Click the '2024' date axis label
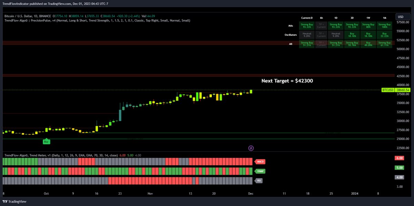The width and height of the screenshot is (414, 206). tap(355, 194)
